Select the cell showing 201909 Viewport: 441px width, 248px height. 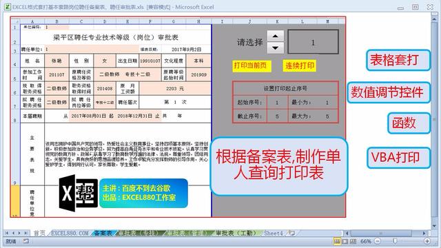(198, 75)
